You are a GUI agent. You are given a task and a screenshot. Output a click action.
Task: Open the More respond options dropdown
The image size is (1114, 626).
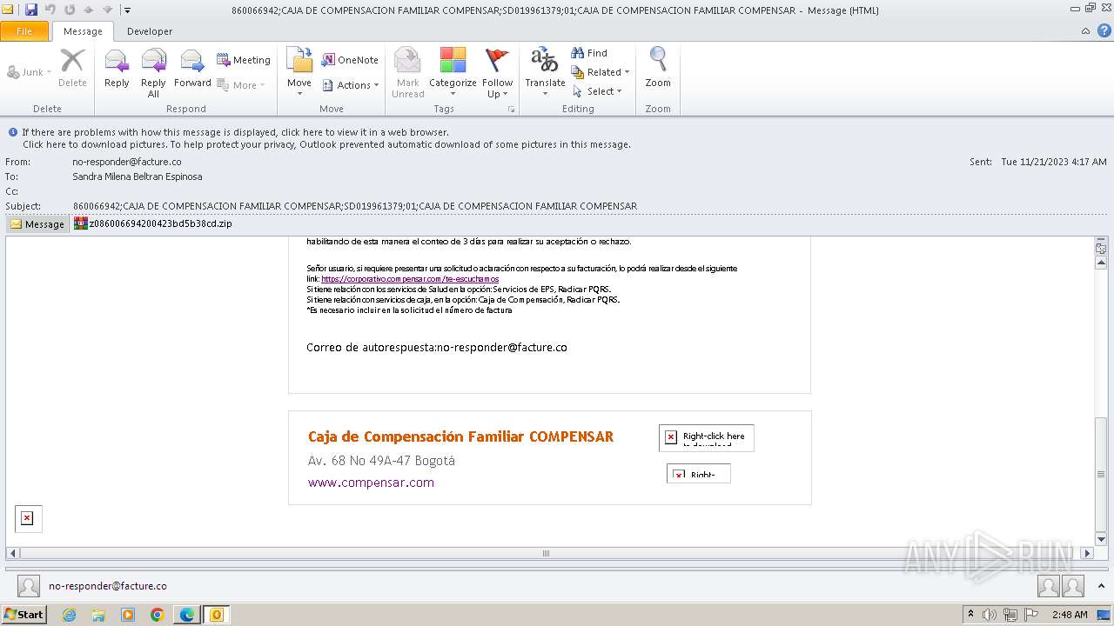(x=241, y=85)
